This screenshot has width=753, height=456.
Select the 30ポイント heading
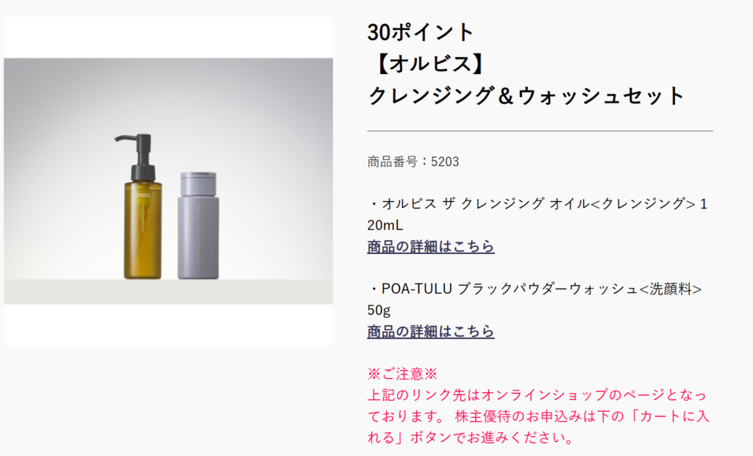[421, 32]
